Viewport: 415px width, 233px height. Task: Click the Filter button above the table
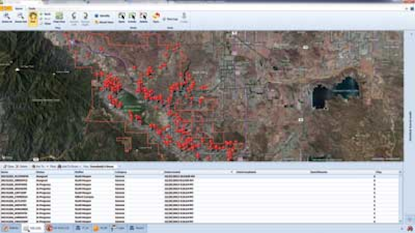point(53,166)
